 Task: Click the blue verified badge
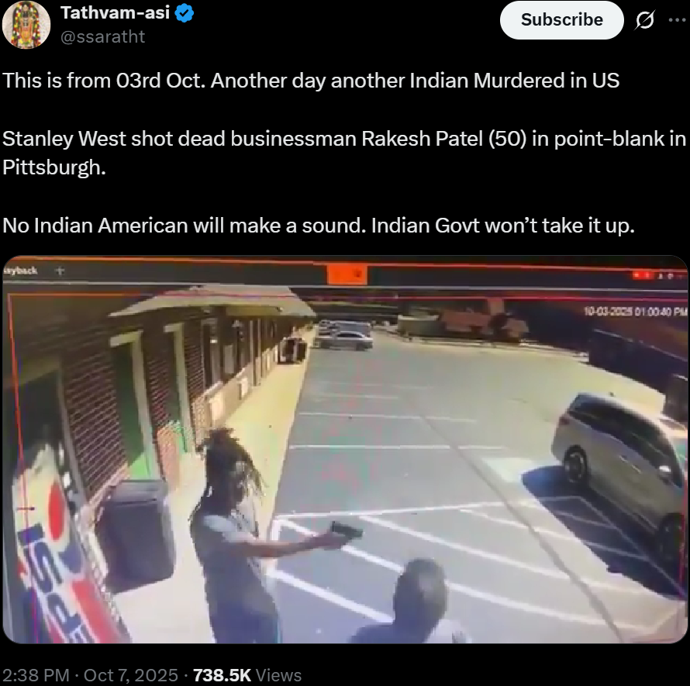point(185,14)
